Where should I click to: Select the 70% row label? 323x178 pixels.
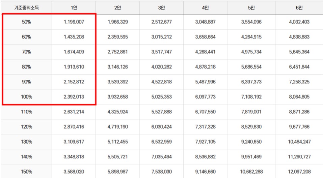[x=26, y=52]
